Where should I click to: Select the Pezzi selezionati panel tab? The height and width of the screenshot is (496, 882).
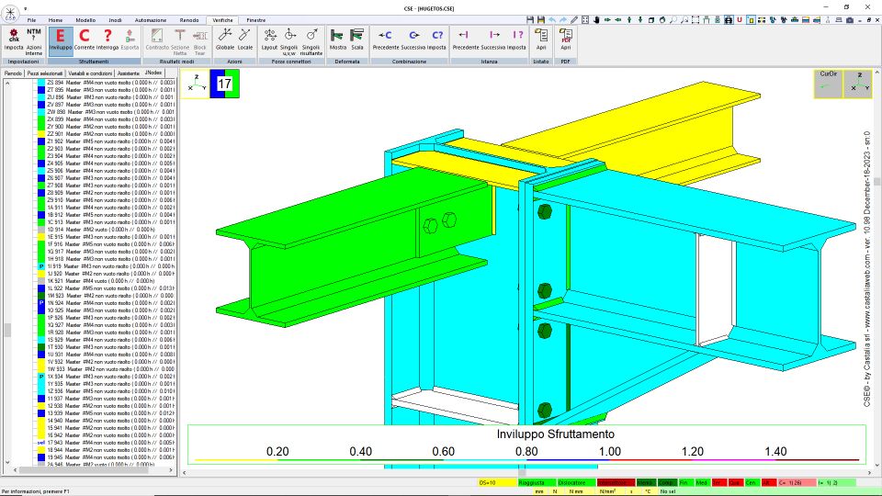45,73
